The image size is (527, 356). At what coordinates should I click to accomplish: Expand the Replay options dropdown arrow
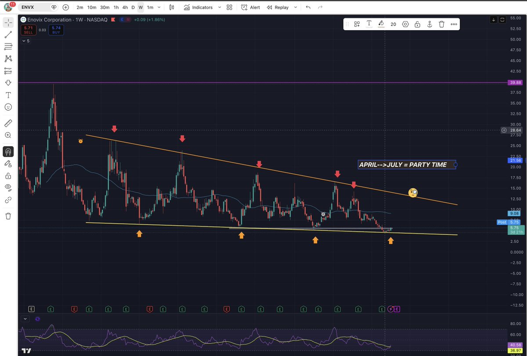pyautogui.click(x=295, y=7)
